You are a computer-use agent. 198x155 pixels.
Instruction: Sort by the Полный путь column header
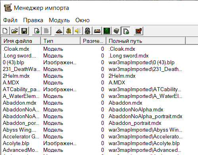pyautogui.click(x=146, y=41)
